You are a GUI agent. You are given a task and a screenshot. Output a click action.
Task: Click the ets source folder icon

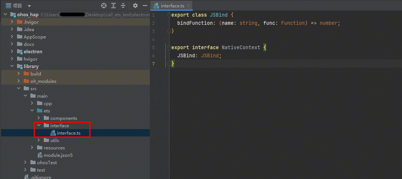[x=39, y=111]
